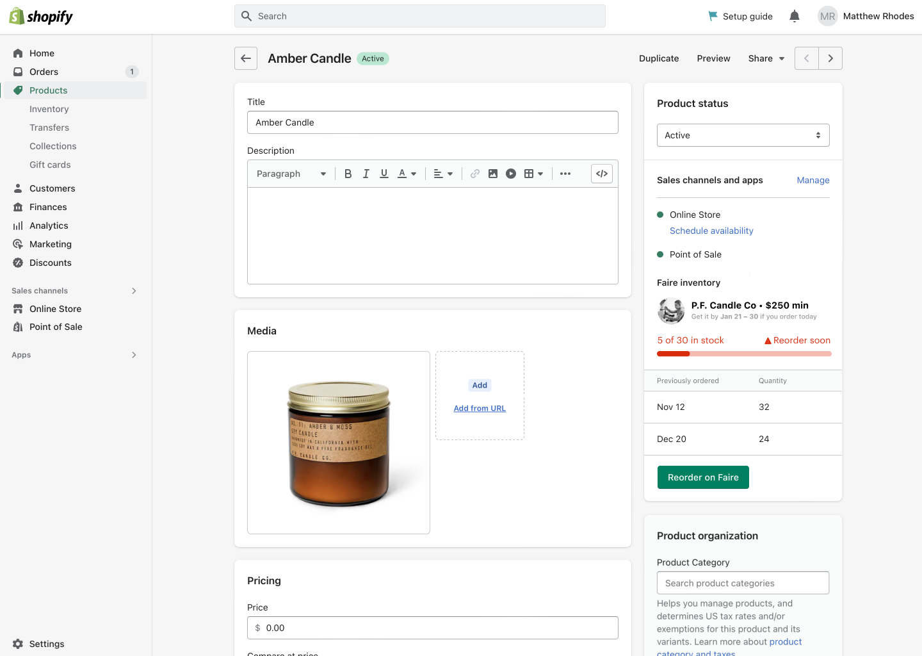
Task: Navigate to the Inventory menu item
Action: pyautogui.click(x=49, y=109)
